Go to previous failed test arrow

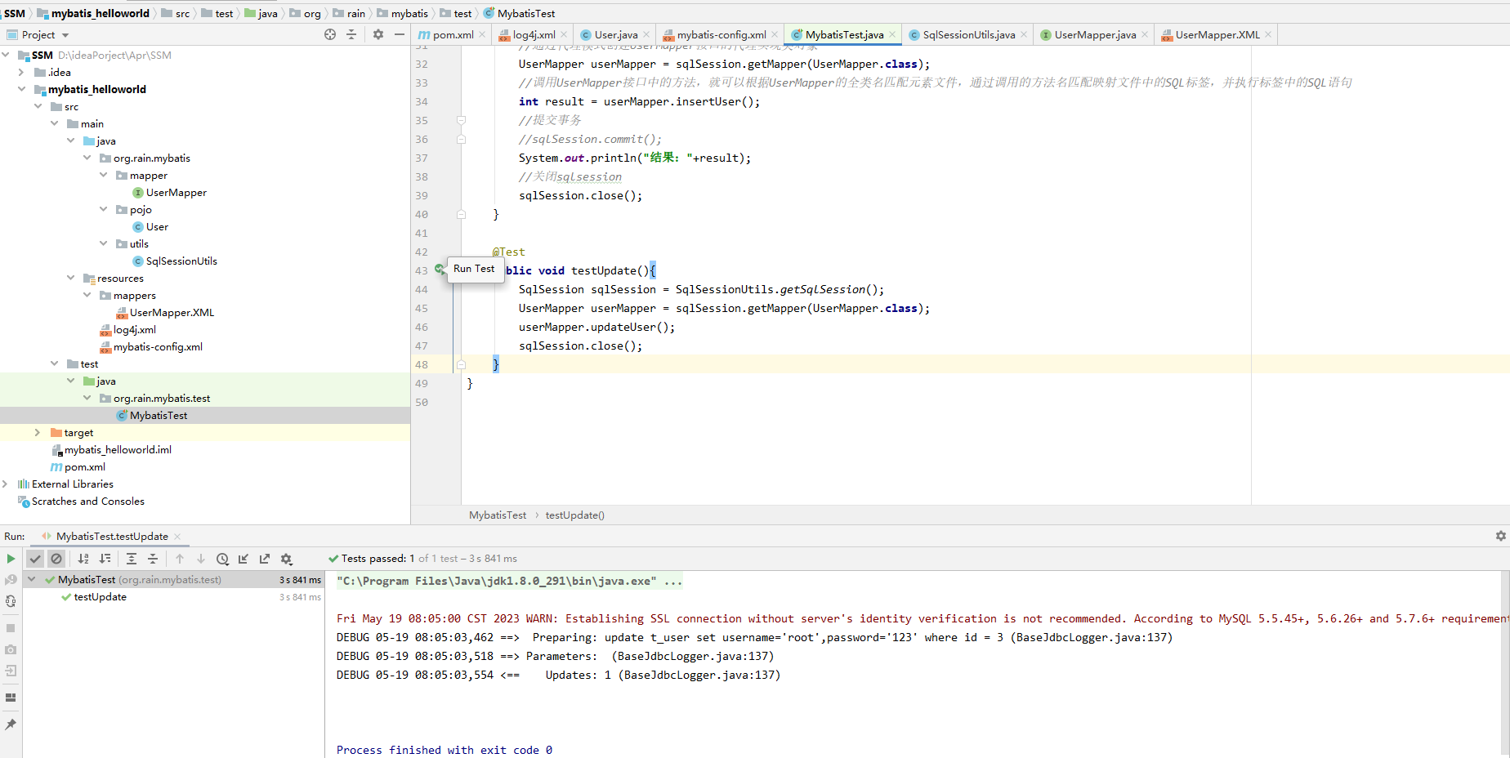(180, 559)
